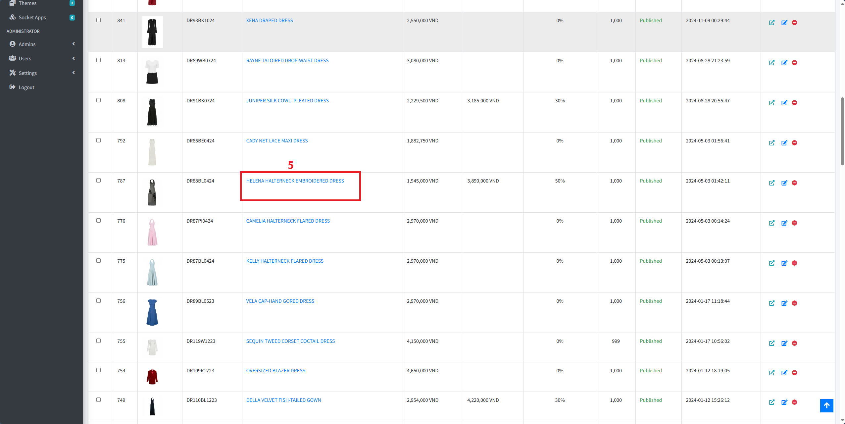Go to Socket Apps in sidebar
The height and width of the screenshot is (424, 845).
point(32,17)
